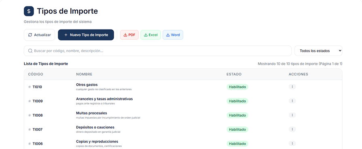Viewport: 362px width, 149px height.
Task: Click the dollar sign page icon
Action: 29,11
